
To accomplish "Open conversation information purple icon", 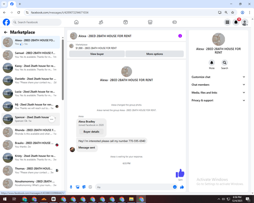I will pyautogui.click(x=180, y=36).
